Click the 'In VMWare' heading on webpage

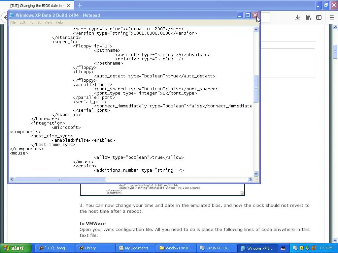tap(92, 224)
